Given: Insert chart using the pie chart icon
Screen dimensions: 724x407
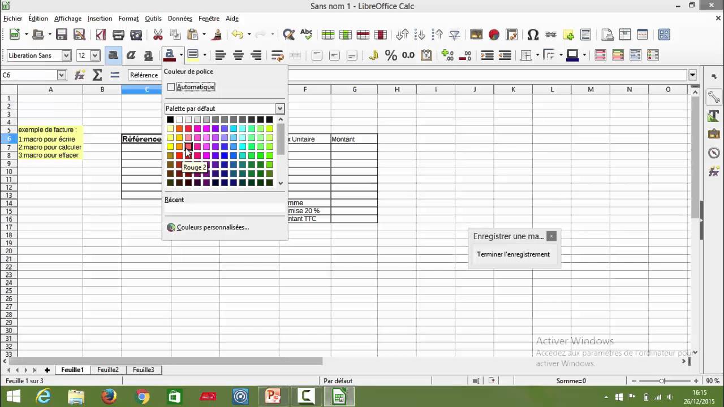Looking at the screenshot, I should click(494, 34).
